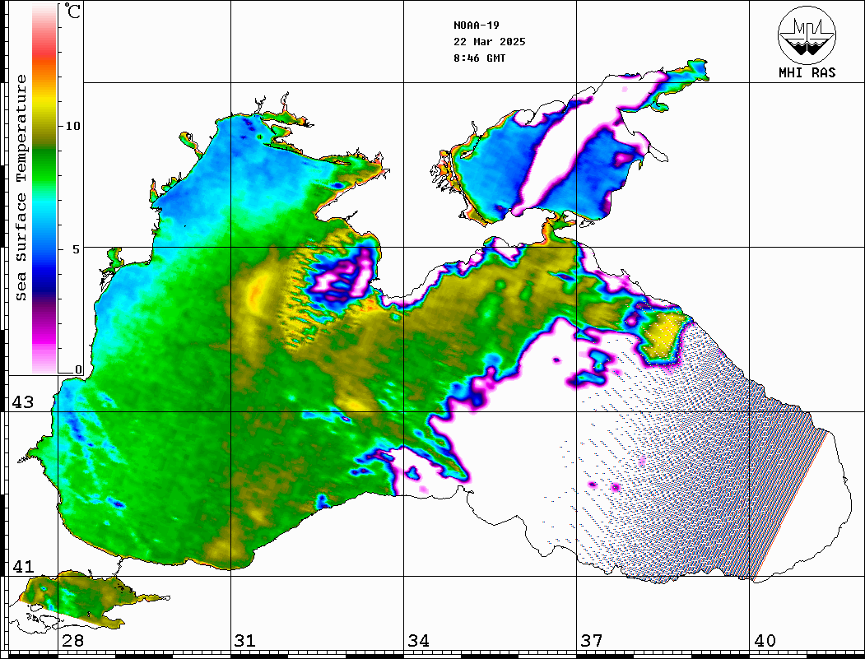865x659 pixels.
Task: Click longitude label 37
Action: tap(592, 641)
